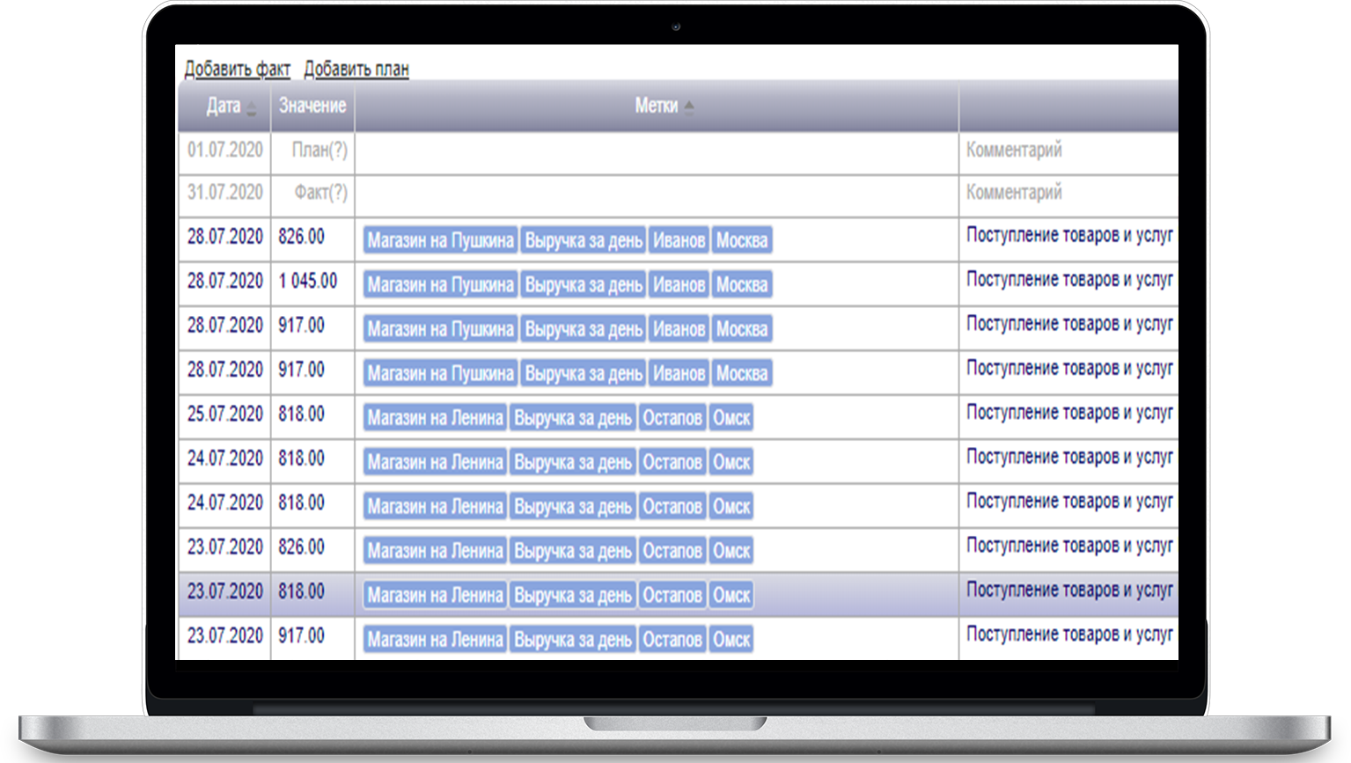
Task: Click the sort arrow beside the Дата header
Action: 252,108
